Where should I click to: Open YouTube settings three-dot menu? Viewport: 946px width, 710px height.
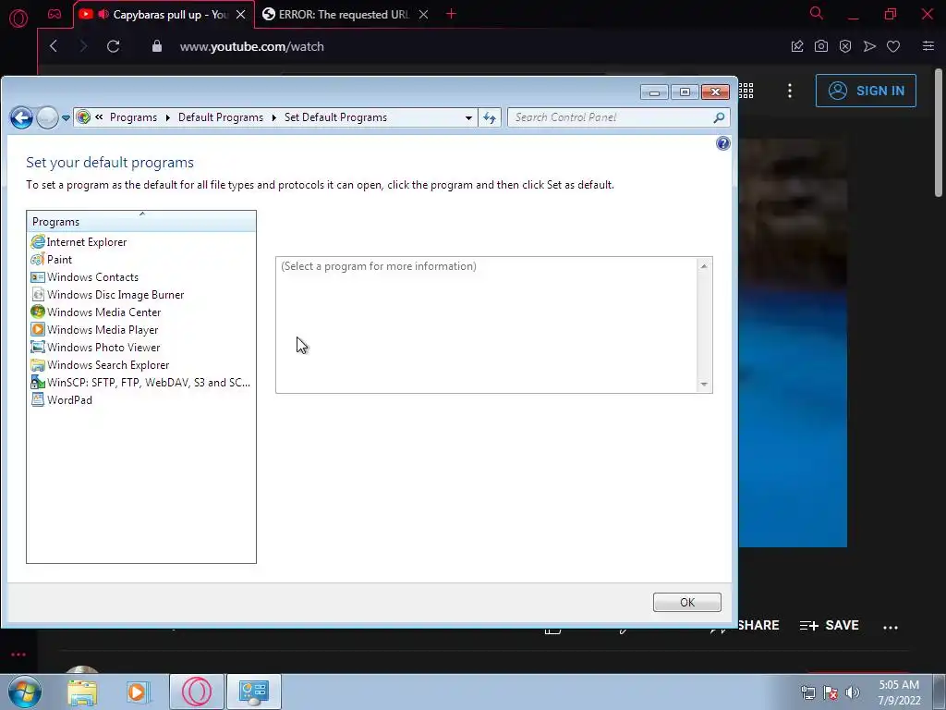click(790, 91)
